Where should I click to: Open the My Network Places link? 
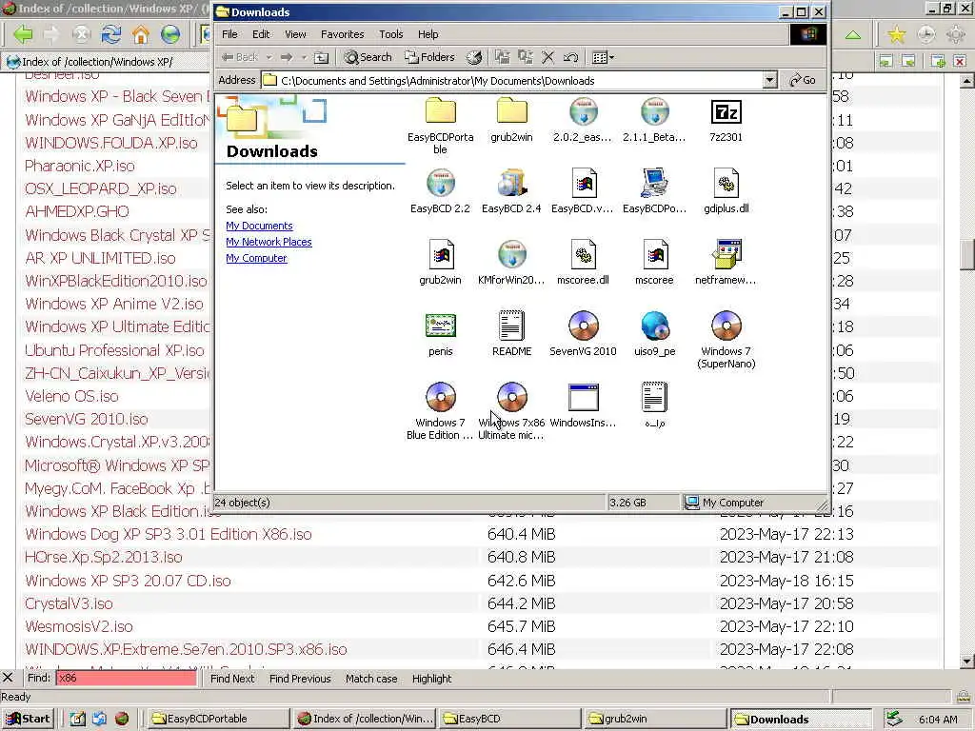click(269, 242)
